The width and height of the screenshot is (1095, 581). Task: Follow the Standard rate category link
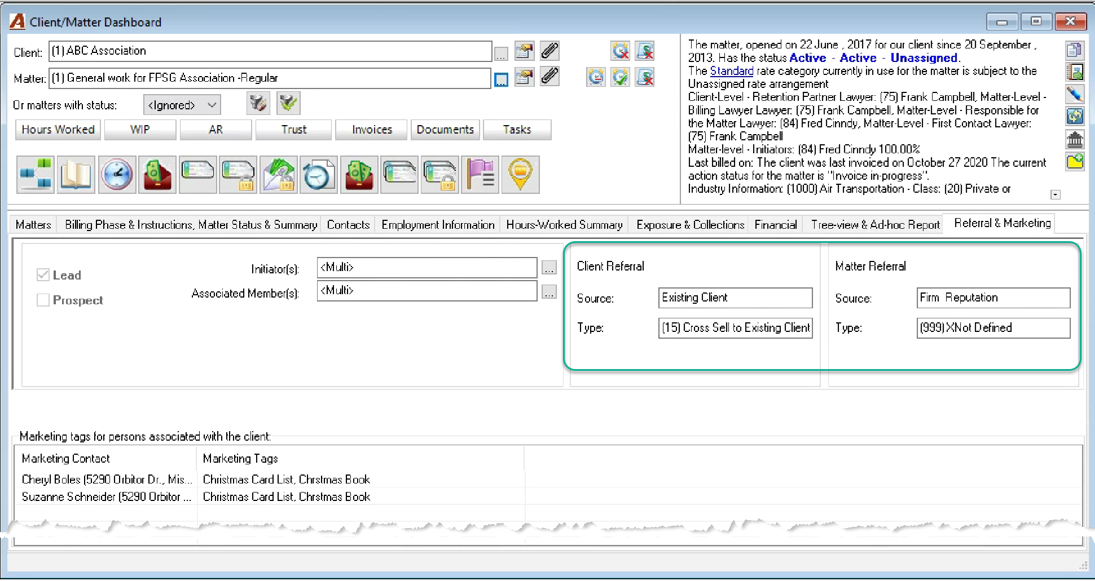pos(731,71)
